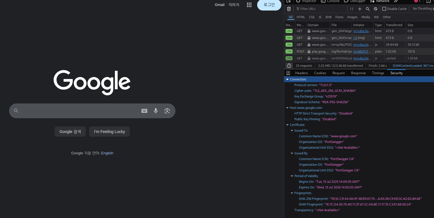This screenshot has width=434, height=218.
Task: Click the Gmail link
Action: (220, 5)
